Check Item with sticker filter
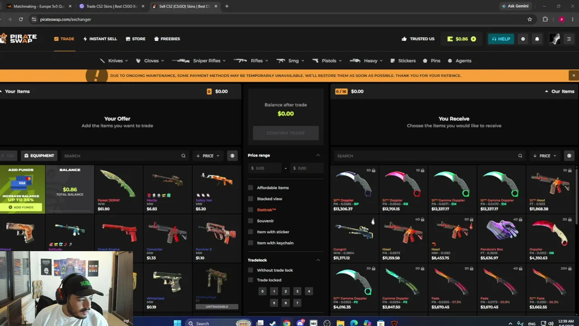 (x=251, y=232)
